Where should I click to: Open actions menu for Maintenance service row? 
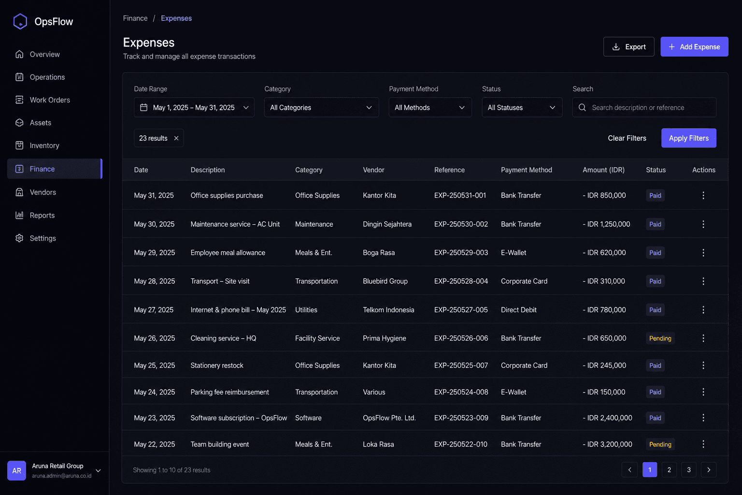tap(703, 224)
